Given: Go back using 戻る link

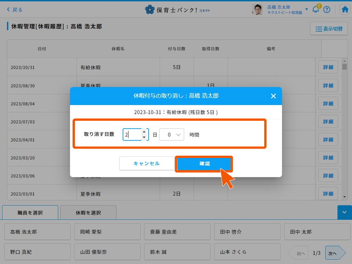Looking at the screenshot, I should click(x=15, y=10).
